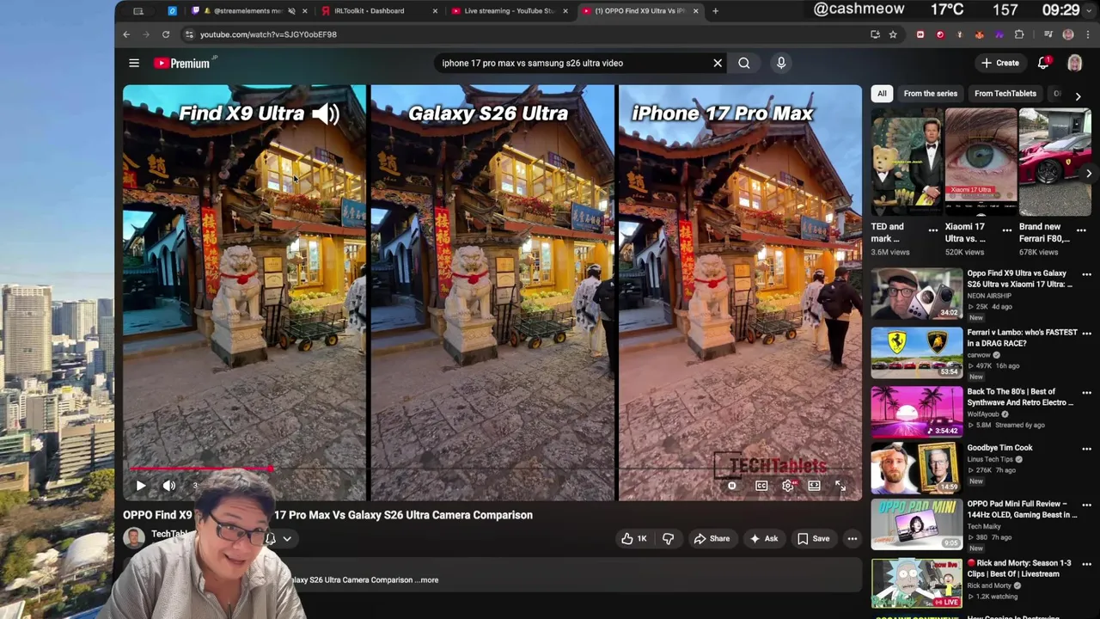Screen dimensions: 1100x619
Task: Click the youtube.com address bar
Action: click(x=533, y=34)
